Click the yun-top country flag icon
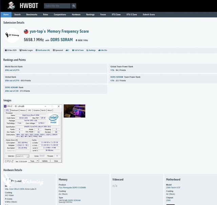Screen dimensions: 217x205 pyautogui.click(x=26, y=32)
